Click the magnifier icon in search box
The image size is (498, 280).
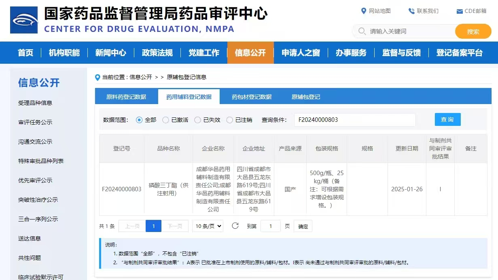[x=362, y=31]
